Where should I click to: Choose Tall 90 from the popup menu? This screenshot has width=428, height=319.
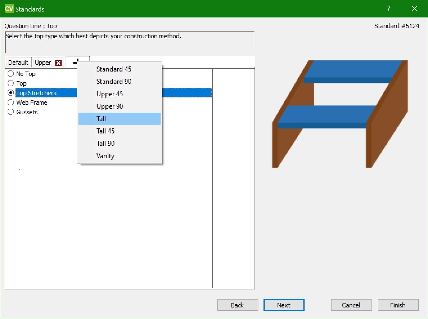point(120,144)
